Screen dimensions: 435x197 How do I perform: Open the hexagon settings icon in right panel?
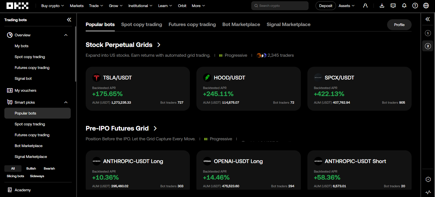coord(428,179)
